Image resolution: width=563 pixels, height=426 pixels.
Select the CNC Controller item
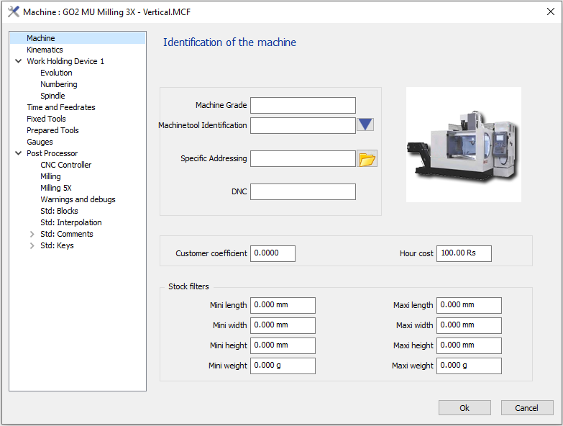[65, 165]
